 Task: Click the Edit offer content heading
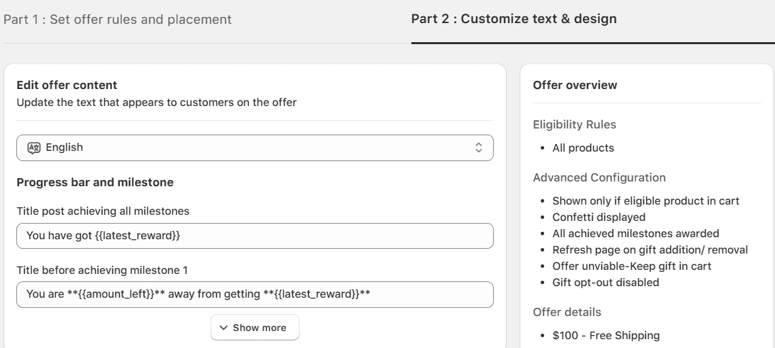[x=67, y=85]
